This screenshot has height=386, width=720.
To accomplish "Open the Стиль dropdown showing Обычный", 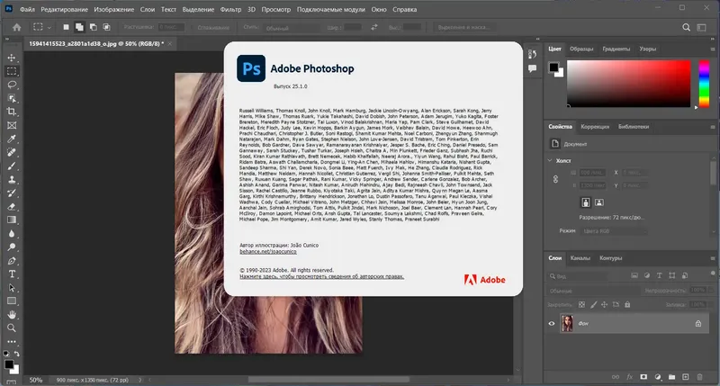I will (291, 28).
